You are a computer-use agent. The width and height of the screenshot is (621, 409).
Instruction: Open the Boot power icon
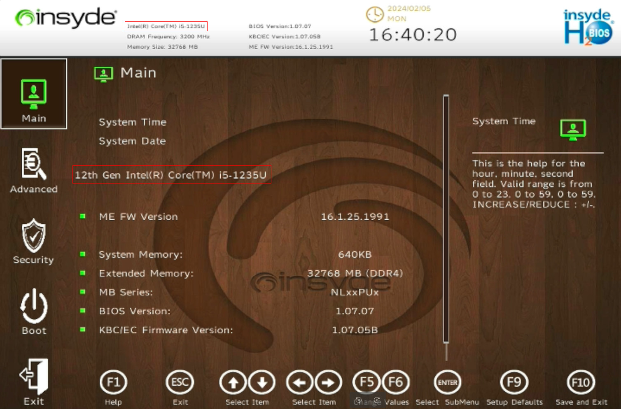pos(34,306)
